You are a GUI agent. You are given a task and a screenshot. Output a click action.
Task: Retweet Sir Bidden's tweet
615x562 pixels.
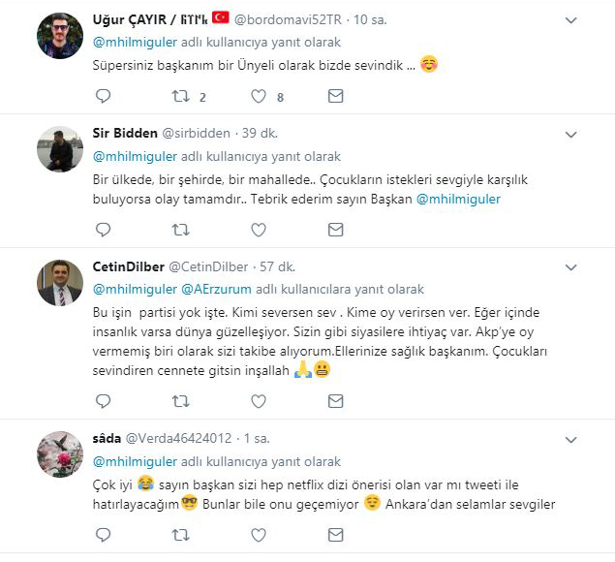(181, 230)
